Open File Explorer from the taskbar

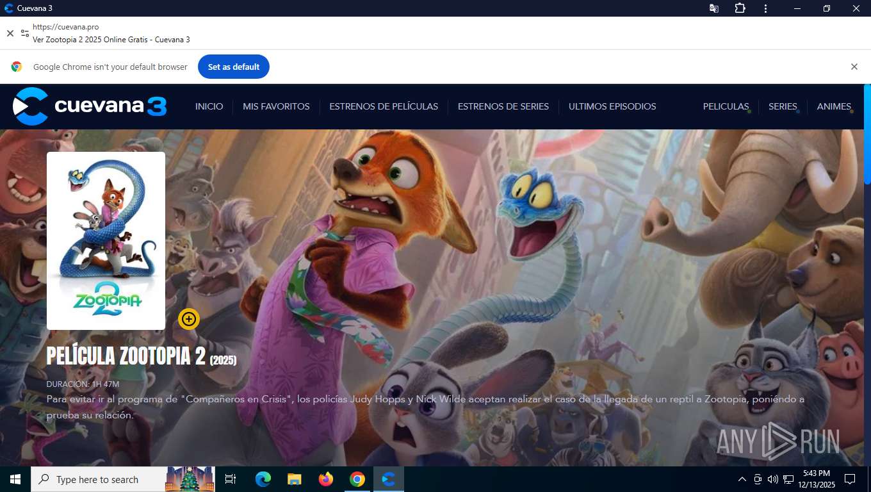(294, 479)
